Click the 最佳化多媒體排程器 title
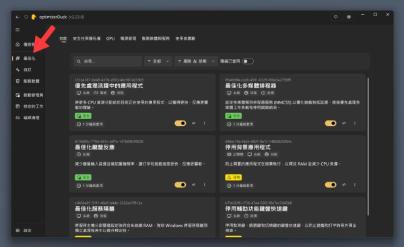404x247 pixels. [250, 85]
